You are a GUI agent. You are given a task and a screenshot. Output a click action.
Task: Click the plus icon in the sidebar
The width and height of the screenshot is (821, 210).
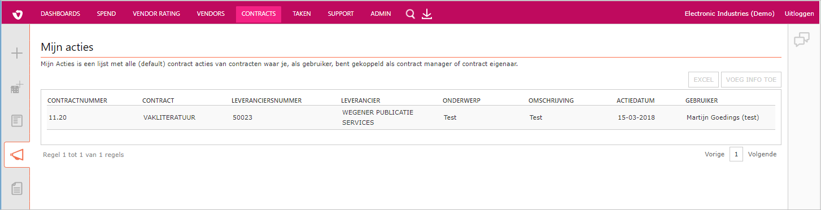[x=17, y=54]
